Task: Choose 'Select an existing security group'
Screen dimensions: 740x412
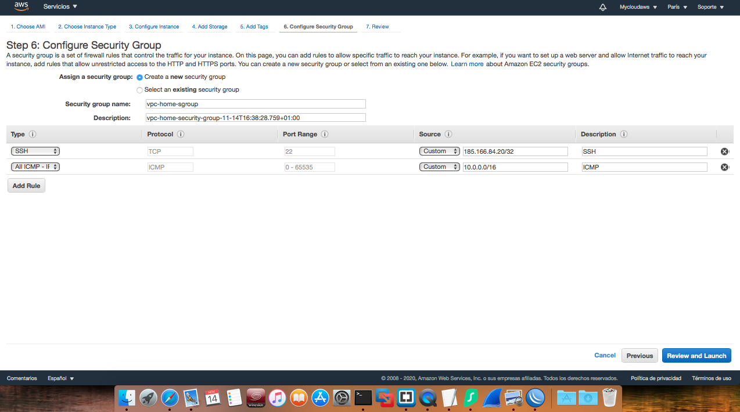Action: click(139, 89)
